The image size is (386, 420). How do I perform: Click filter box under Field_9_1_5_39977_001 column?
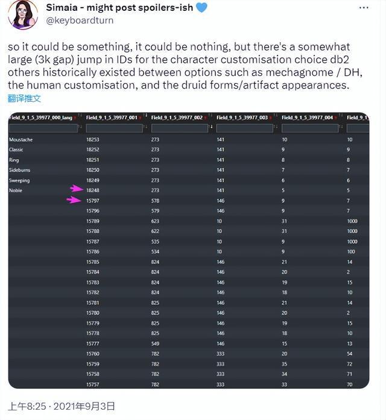[x=115, y=128]
